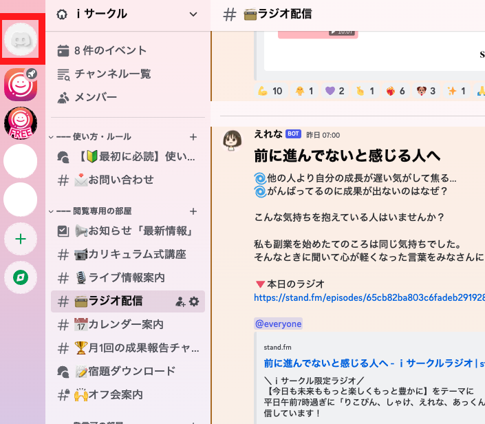Open the stand.fm episodes URL link
485x424 pixels.
click(x=369, y=298)
